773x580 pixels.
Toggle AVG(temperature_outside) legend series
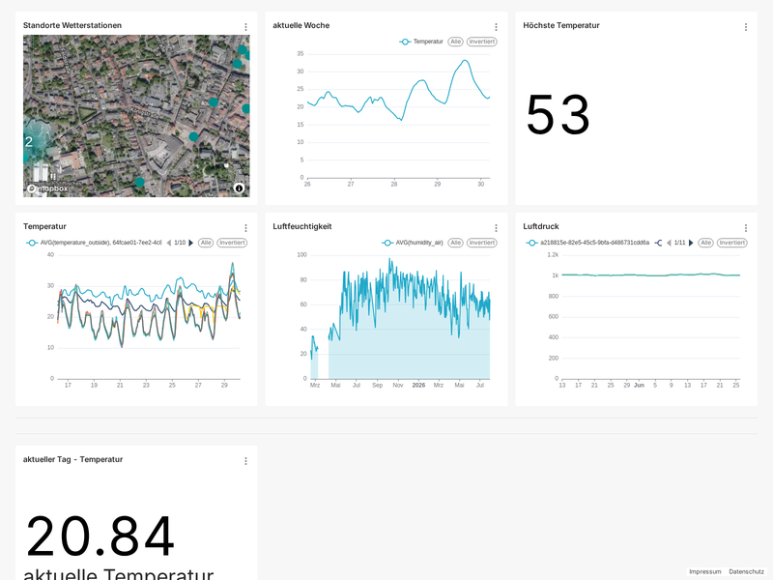click(94, 243)
